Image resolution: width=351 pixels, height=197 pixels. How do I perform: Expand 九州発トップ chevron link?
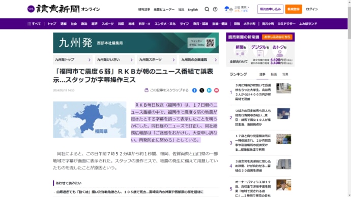[73, 59]
